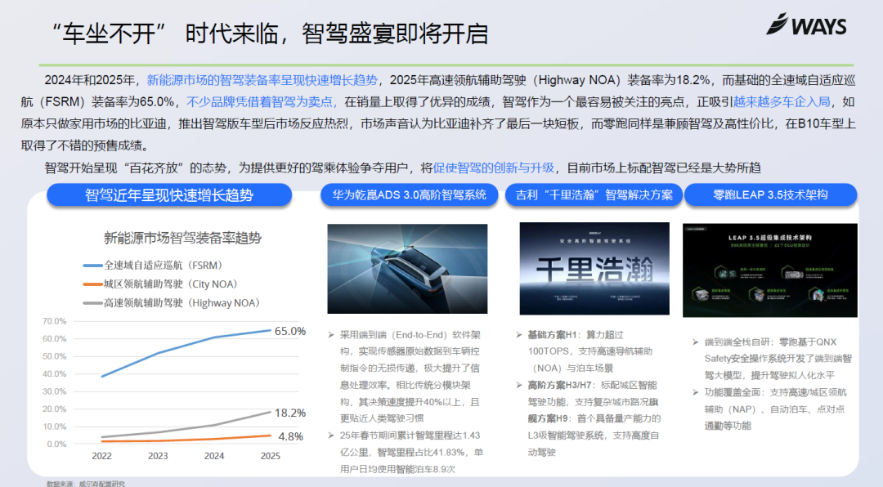Screen dimensions: 883x487
Task: Click the 0.0% y-axis label
Action: (x=56, y=445)
